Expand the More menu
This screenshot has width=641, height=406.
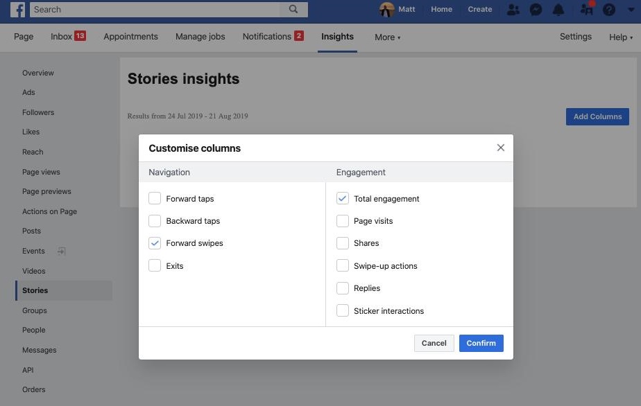tap(386, 37)
